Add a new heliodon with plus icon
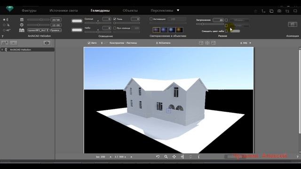This screenshot has height=169, width=301. pyautogui.click(x=5, y=43)
